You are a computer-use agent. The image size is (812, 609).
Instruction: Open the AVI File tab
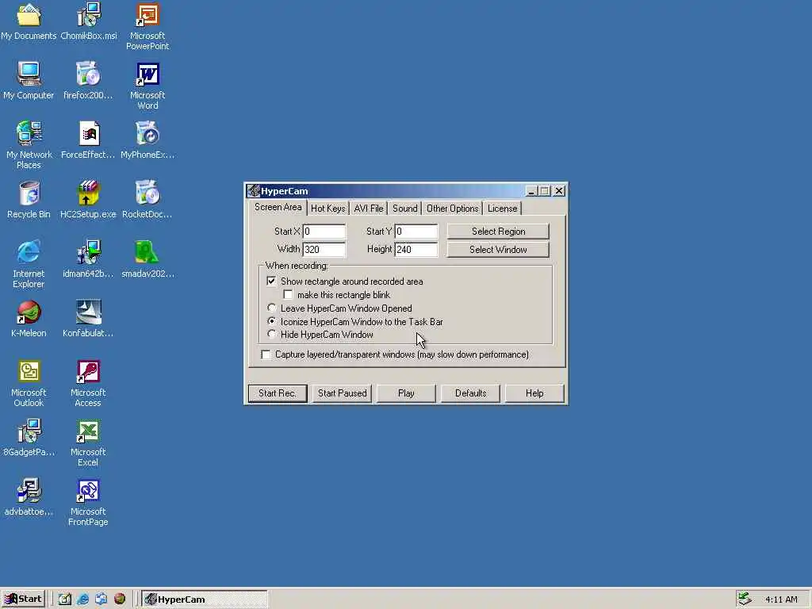tap(368, 209)
